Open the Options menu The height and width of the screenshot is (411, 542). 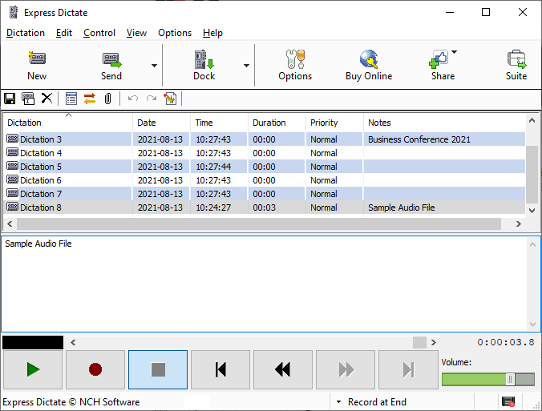tap(175, 33)
